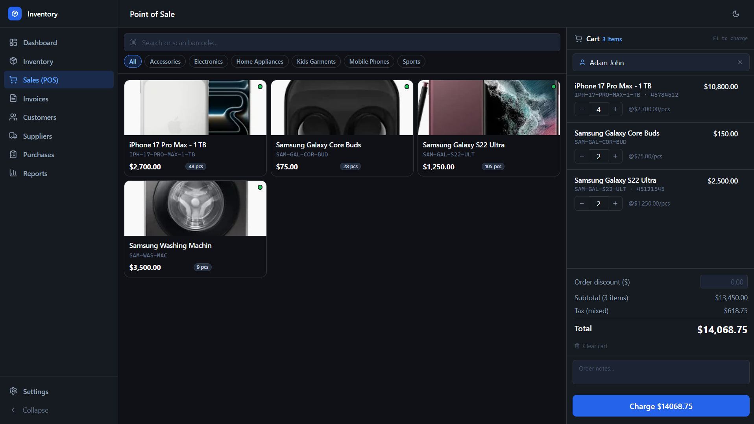Click the Subtotal $13,450.00 amount
Viewport: 754px width, 424px height.
[731, 298]
